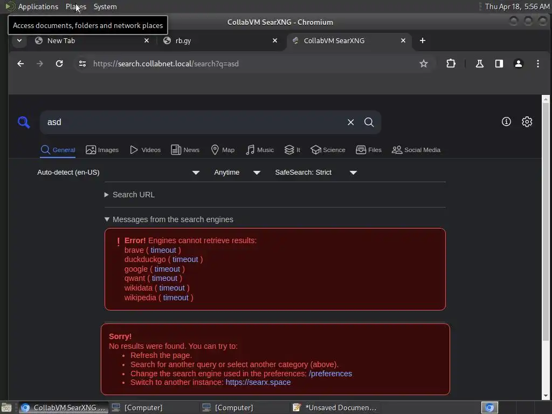
Task: Open the SafeSearch: Strict dropdown
Action: pos(316,172)
